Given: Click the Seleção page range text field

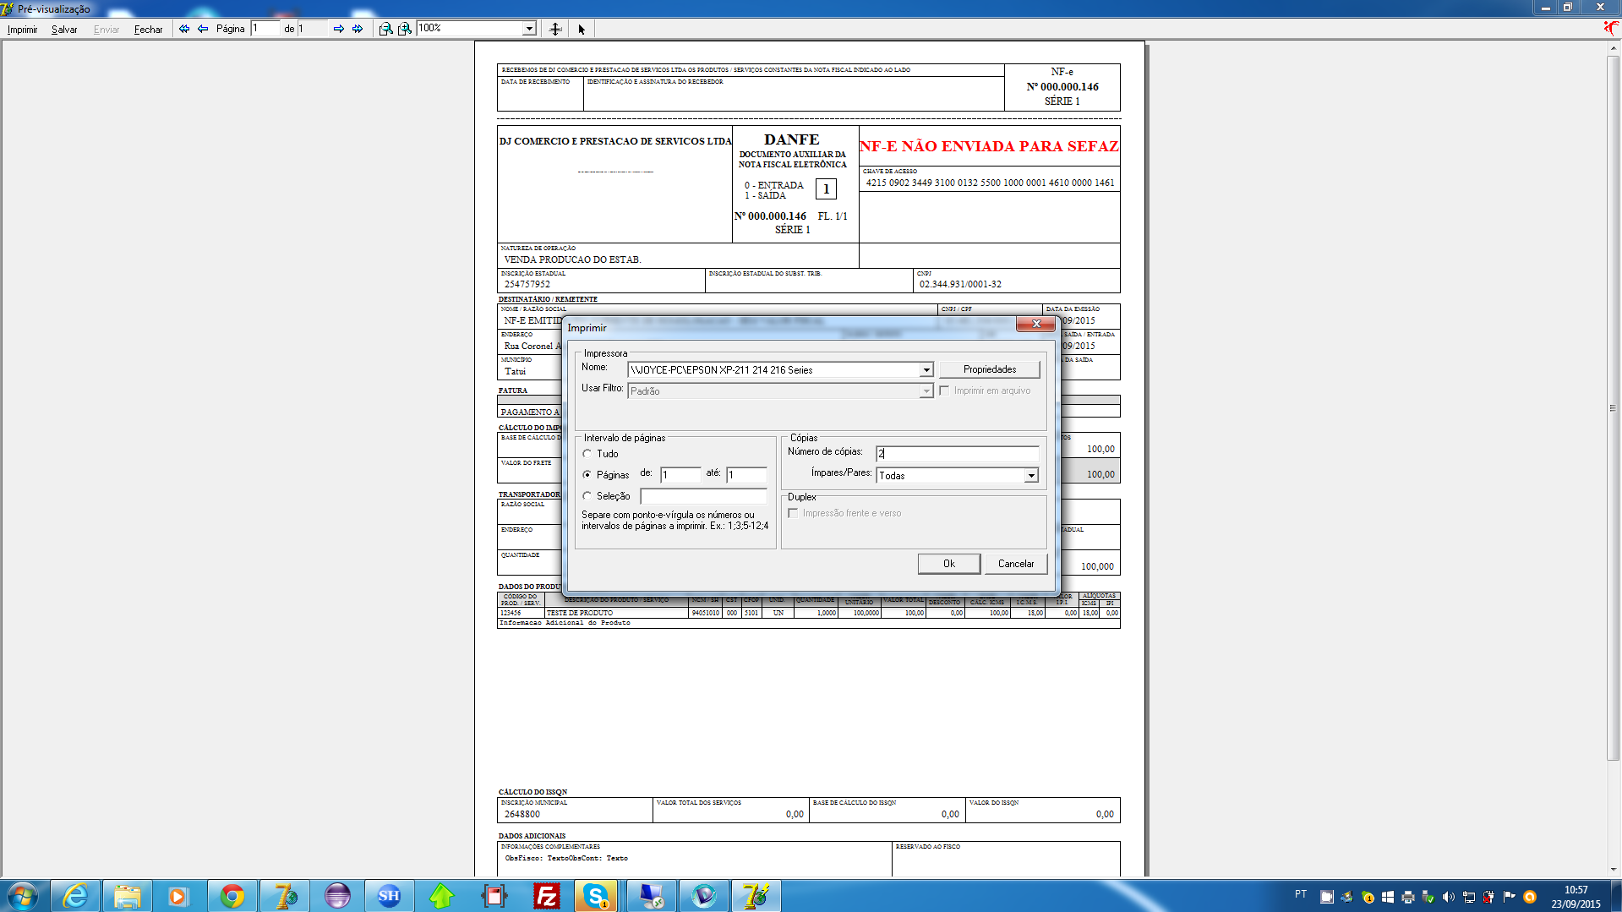Looking at the screenshot, I should point(704,496).
